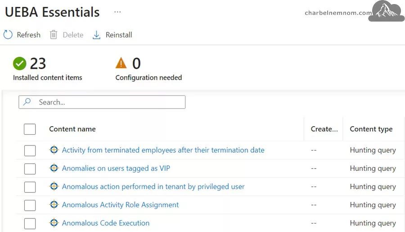This screenshot has width=405, height=232.
Task: Click the Reinstall button label
Action: 119,35
